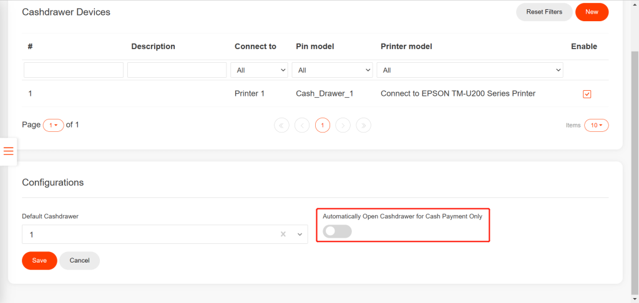The height and width of the screenshot is (303, 639).
Task: Go to next page arrow
Action: tap(343, 125)
